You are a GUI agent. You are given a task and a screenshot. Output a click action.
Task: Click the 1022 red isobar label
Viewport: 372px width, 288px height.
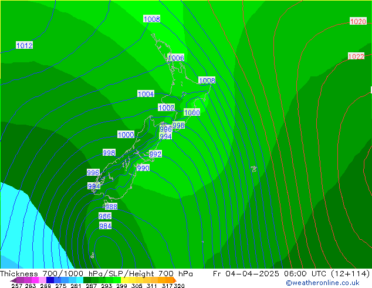click(x=356, y=56)
